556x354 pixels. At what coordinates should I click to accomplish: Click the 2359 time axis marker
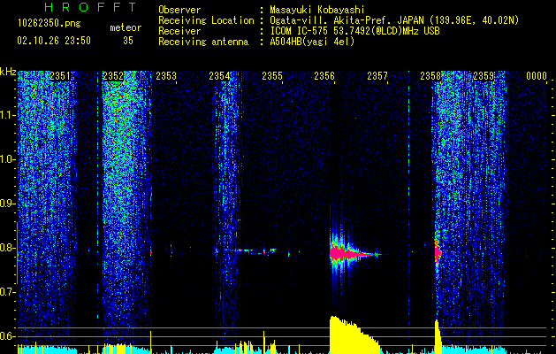click(484, 76)
